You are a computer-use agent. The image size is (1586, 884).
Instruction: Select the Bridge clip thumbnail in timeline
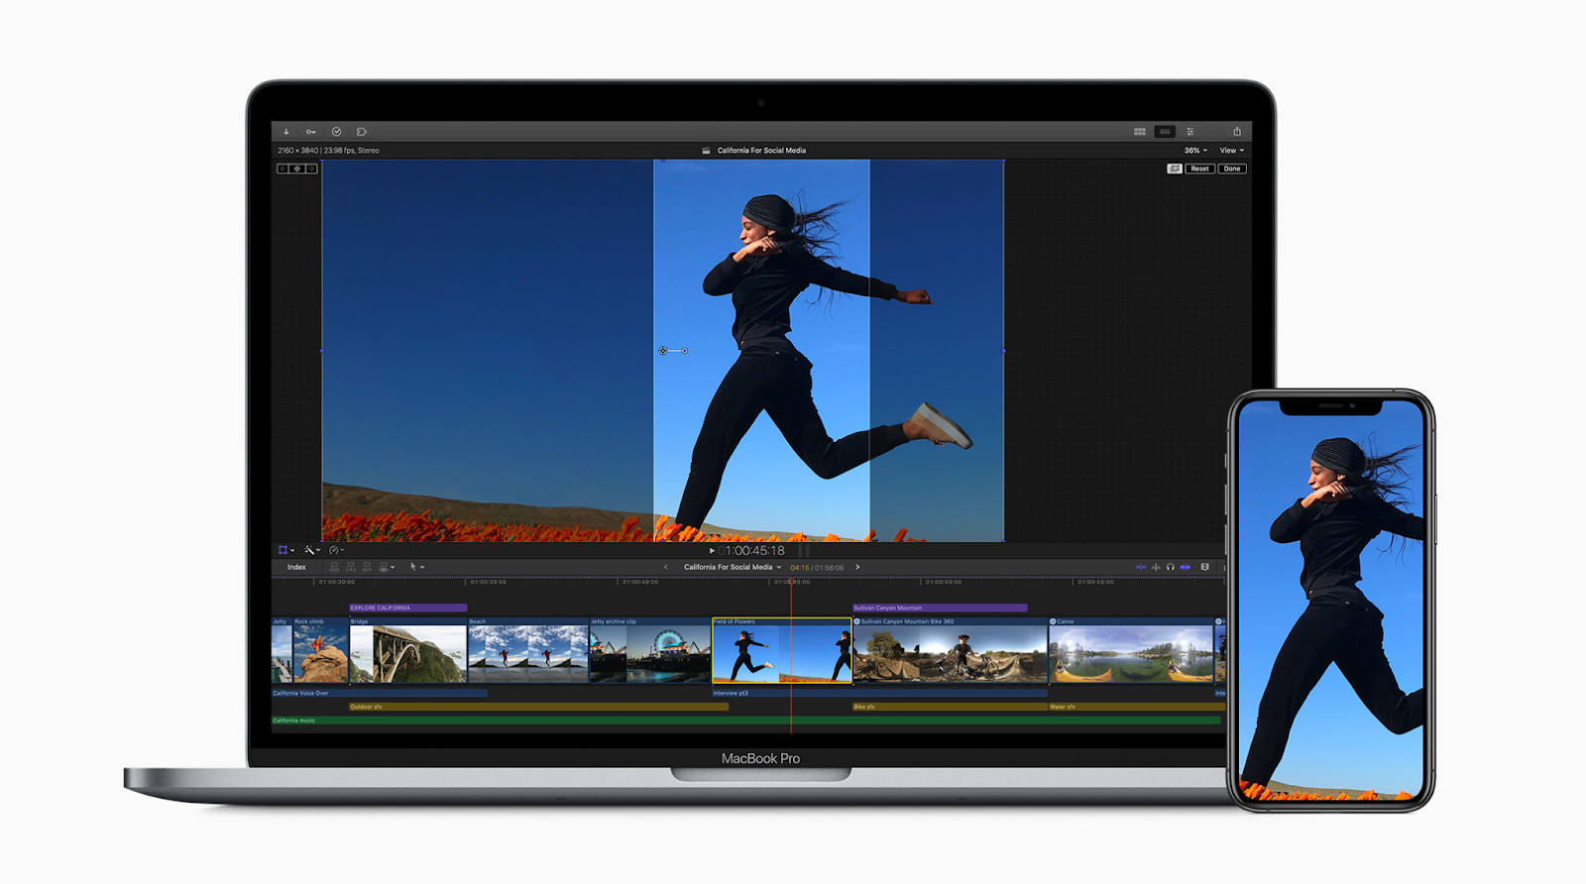407,654
